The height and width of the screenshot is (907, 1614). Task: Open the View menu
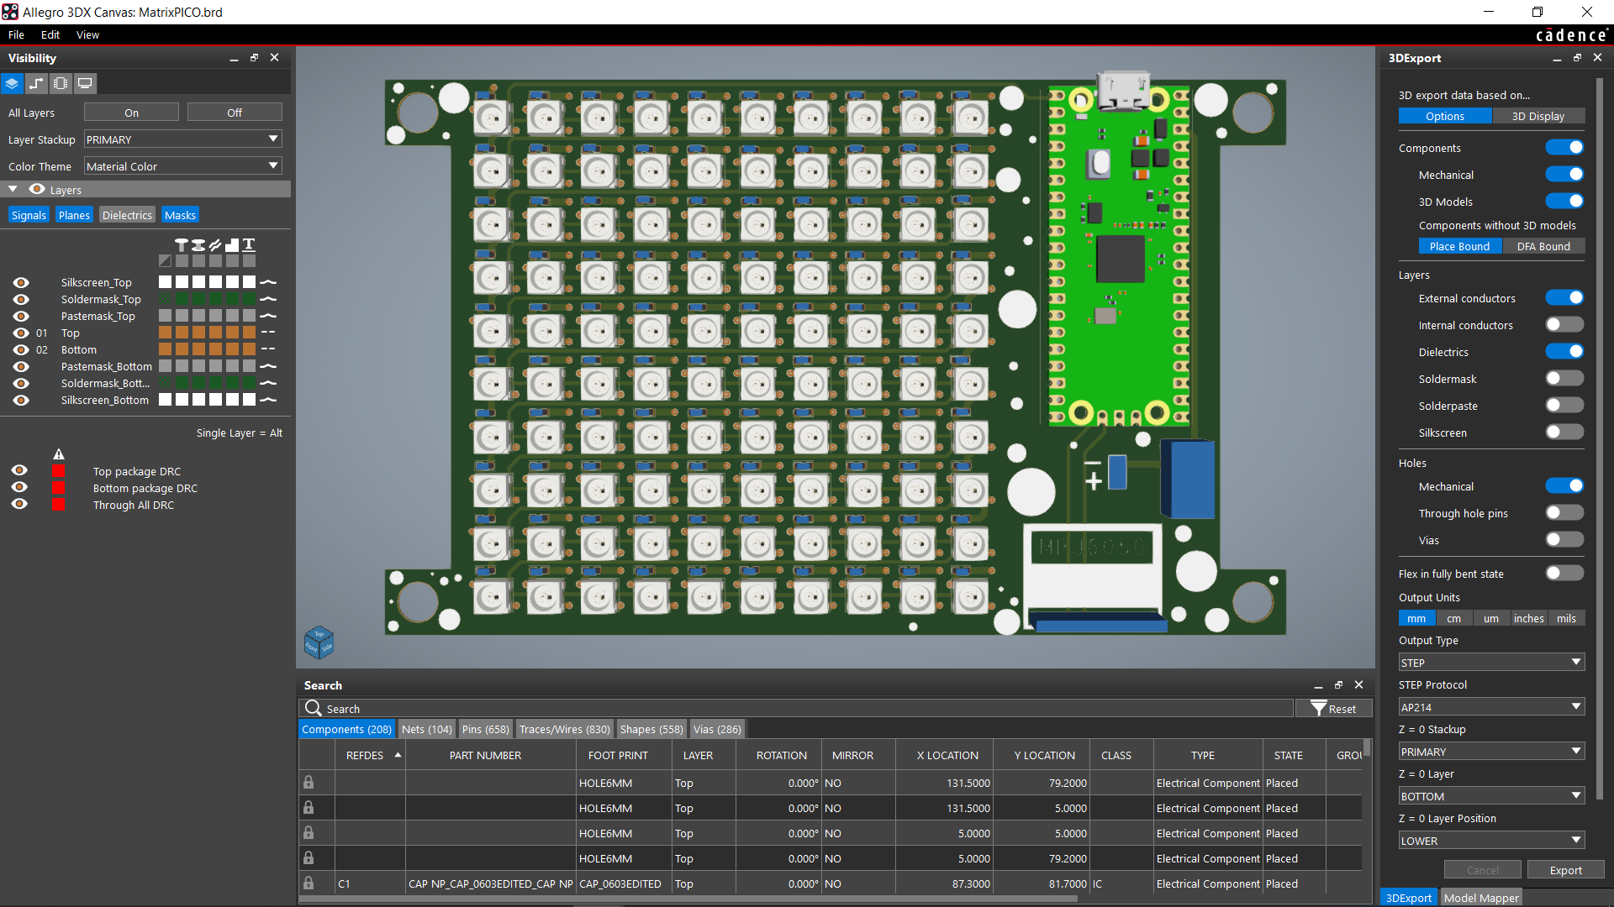tap(87, 34)
